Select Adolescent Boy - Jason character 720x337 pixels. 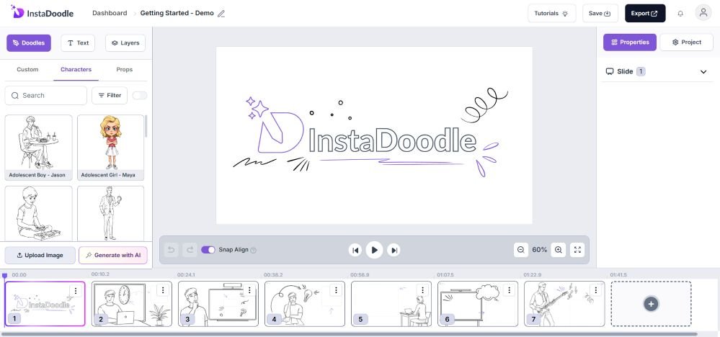click(39, 148)
